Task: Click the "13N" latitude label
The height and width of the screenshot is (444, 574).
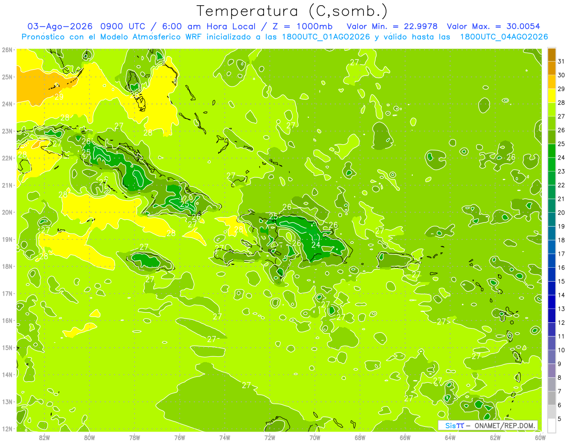Action: coord(7,401)
